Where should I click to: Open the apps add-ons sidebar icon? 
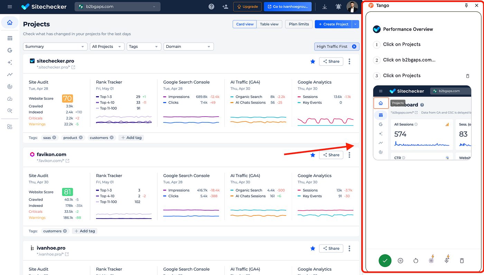[x=10, y=127]
